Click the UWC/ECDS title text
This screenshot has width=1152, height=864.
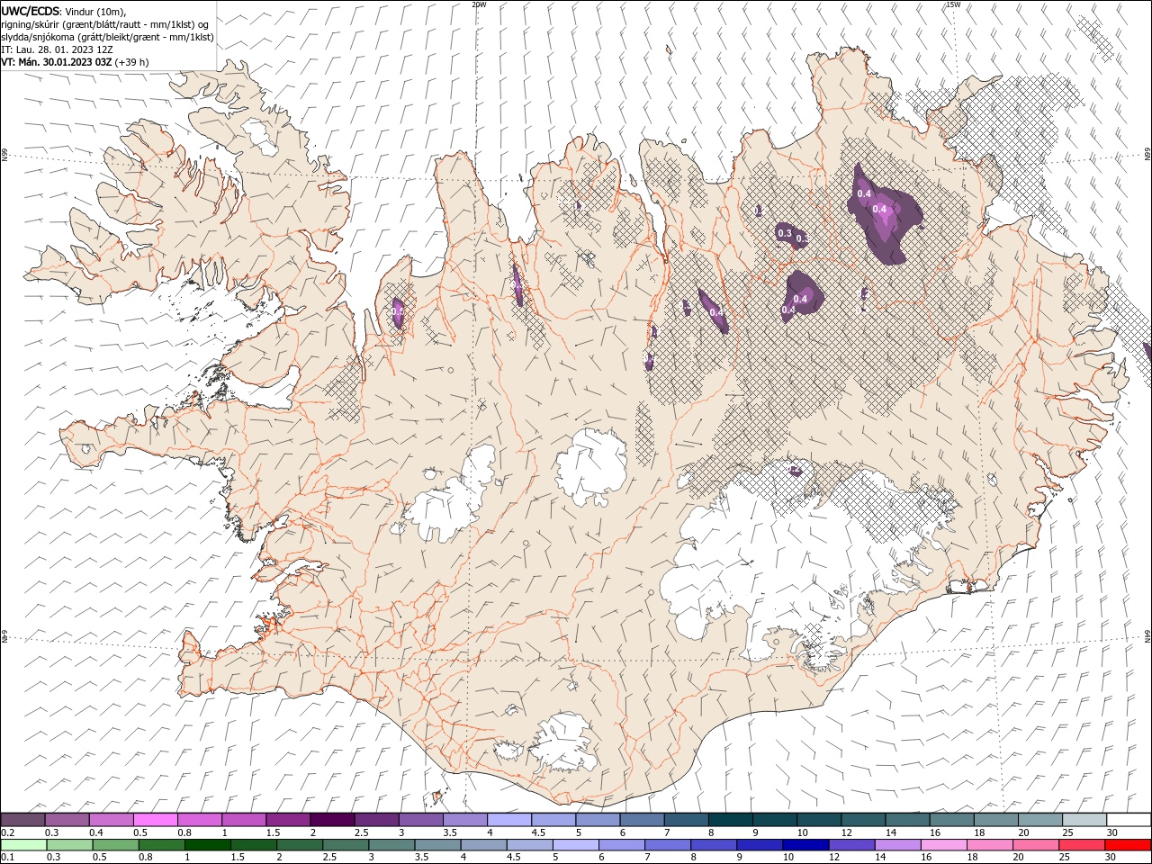[x=31, y=10]
